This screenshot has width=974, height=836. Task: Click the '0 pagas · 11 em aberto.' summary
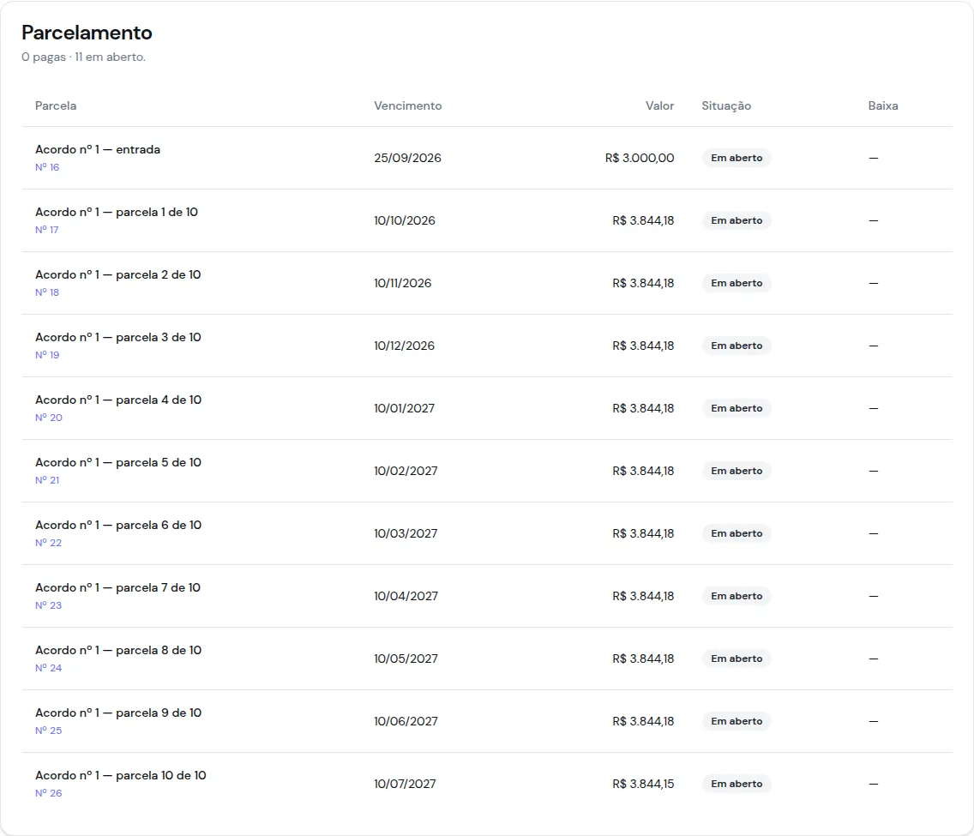[84, 57]
